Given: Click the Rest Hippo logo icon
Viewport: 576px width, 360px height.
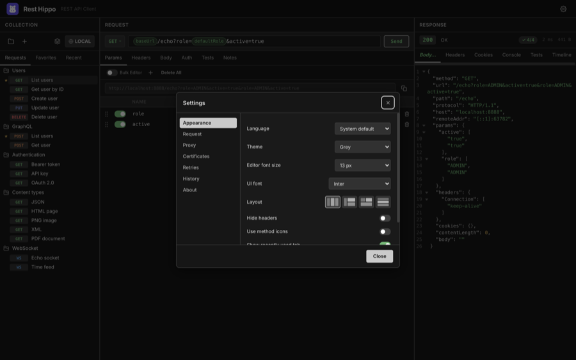Looking at the screenshot, I should tap(13, 9).
